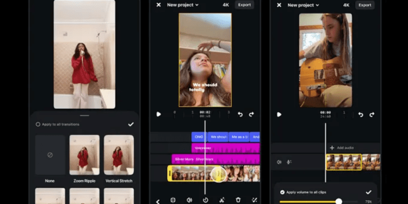Mute the clip audio with speaker icon

(279, 162)
